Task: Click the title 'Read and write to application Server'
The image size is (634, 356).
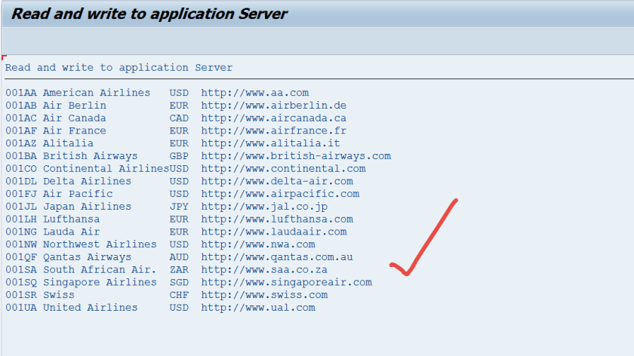Action: (149, 14)
